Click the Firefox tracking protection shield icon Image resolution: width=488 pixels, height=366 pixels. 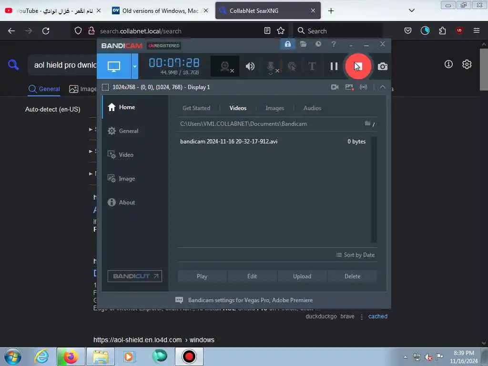pyautogui.click(x=78, y=31)
